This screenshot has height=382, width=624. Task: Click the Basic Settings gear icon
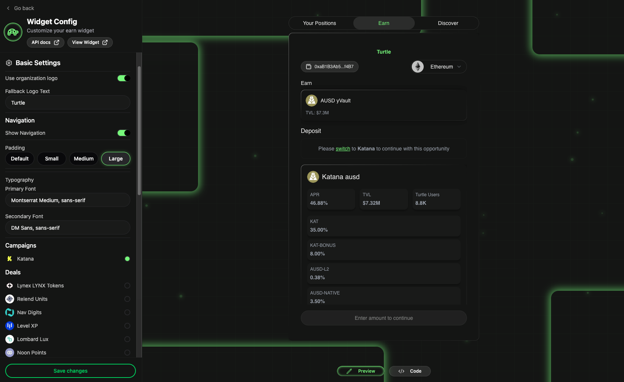click(9, 63)
